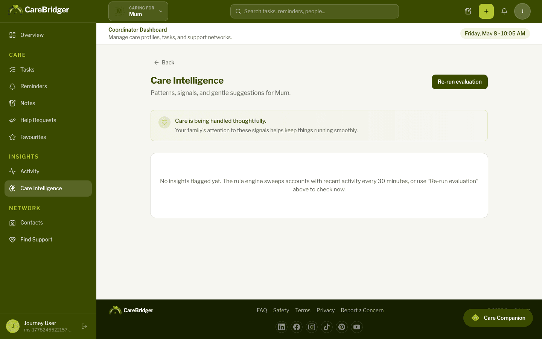Click 'Care is being handled thoughtfully.' text

pyautogui.click(x=221, y=121)
